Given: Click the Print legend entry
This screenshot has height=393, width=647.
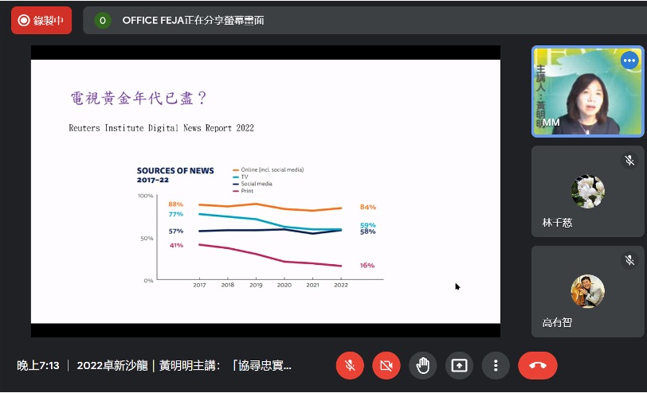Looking at the screenshot, I should point(243,191).
